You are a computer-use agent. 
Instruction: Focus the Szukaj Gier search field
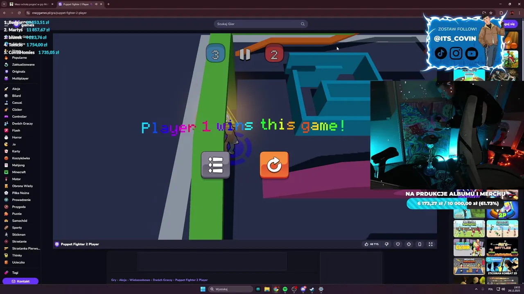[x=260, y=24]
